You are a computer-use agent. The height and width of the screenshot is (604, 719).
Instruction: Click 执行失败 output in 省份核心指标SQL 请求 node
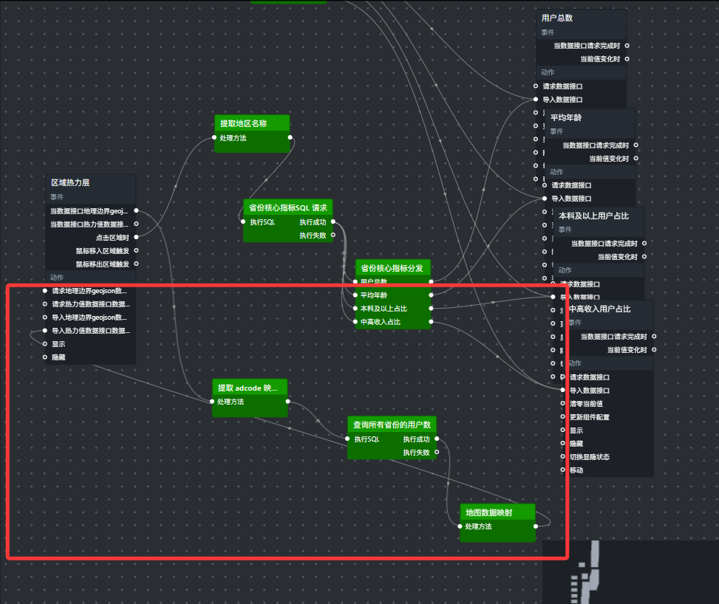click(313, 236)
